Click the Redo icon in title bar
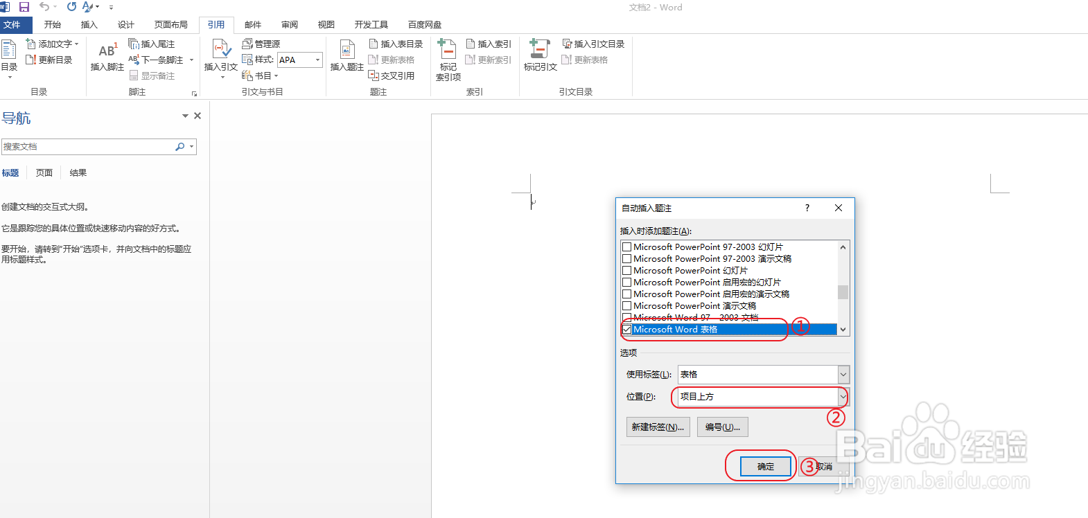This screenshot has width=1088, height=518. tap(71, 7)
